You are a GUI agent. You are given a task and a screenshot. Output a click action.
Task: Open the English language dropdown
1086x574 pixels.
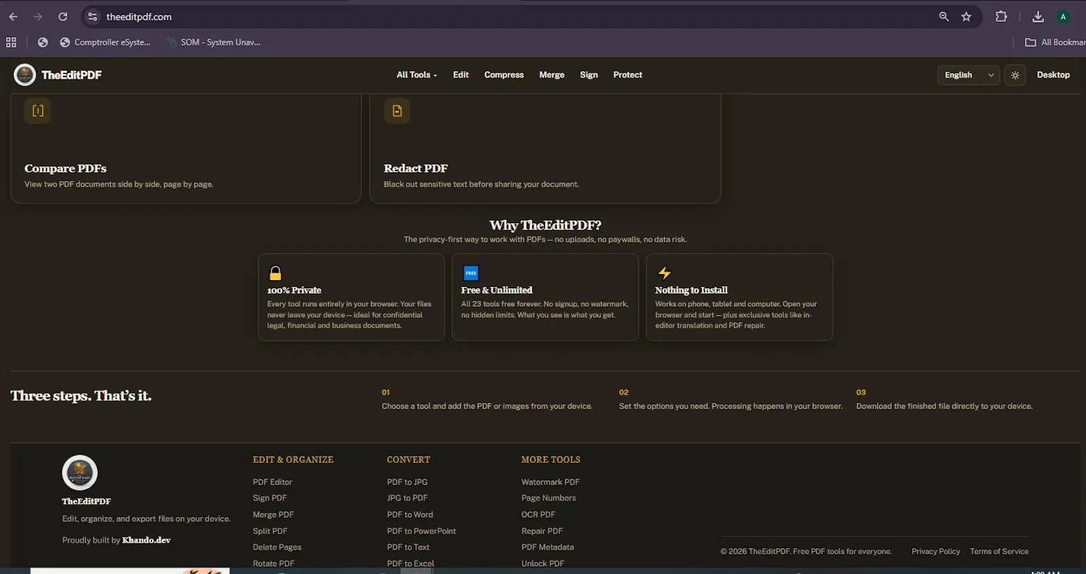(x=969, y=75)
